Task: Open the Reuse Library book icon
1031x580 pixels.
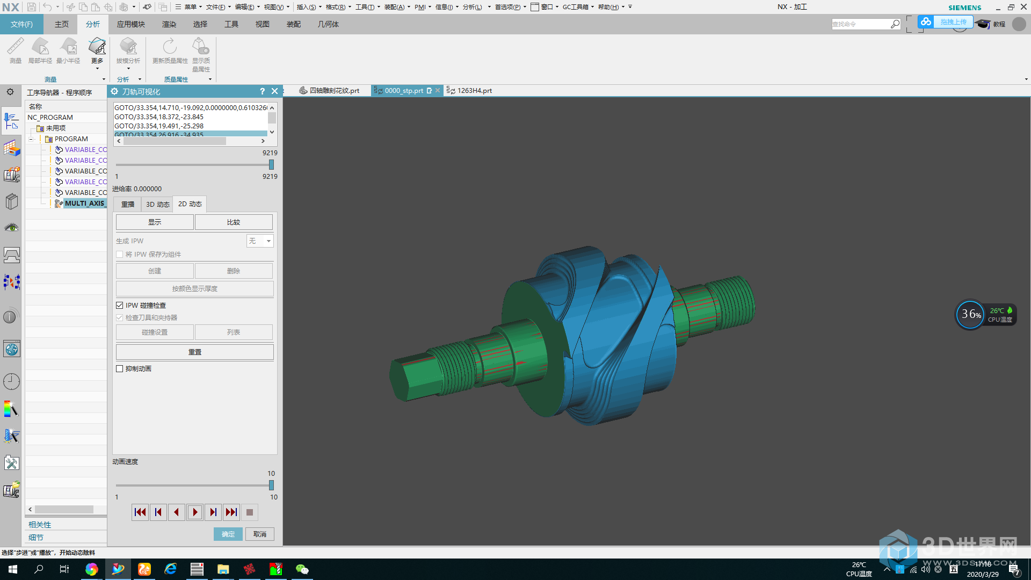Action: (x=11, y=201)
